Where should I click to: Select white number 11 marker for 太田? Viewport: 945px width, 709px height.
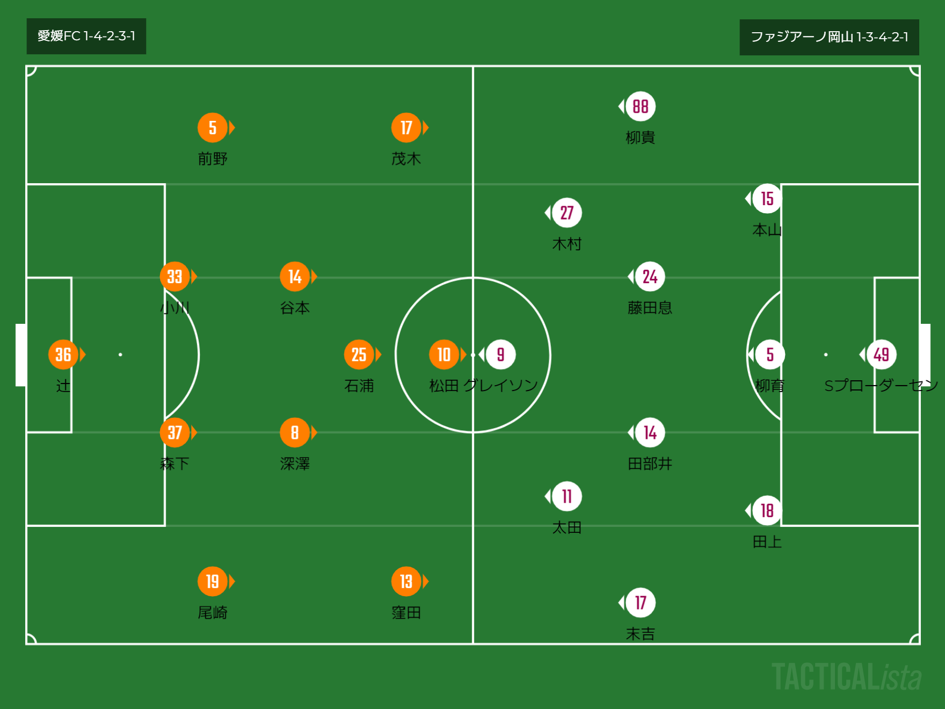[x=566, y=496]
